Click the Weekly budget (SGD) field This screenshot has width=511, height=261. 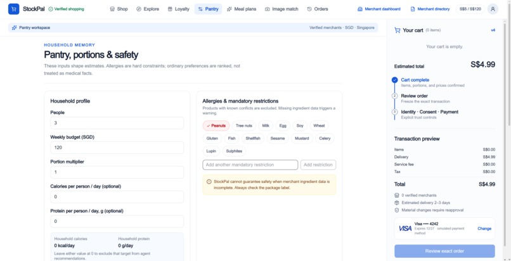(117, 148)
